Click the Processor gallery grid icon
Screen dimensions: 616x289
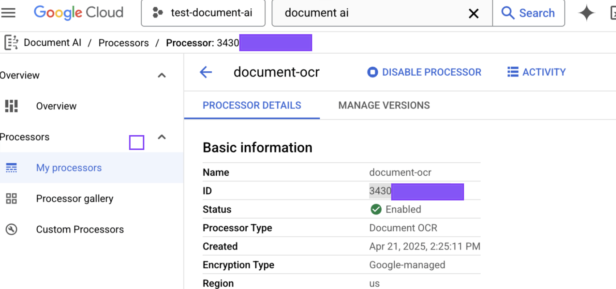[x=11, y=198]
